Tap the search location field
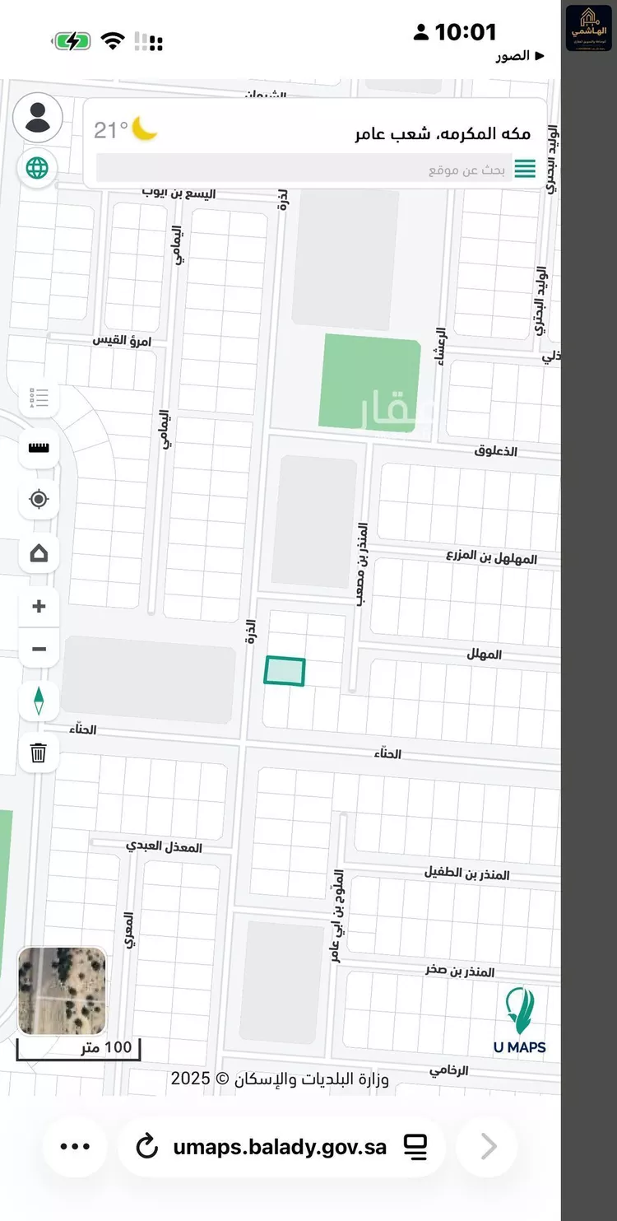This screenshot has width=617, height=1221. click(x=303, y=170)
